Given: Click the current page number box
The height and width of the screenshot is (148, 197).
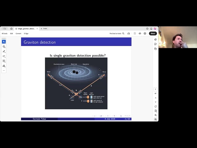Looking at the screenshot, I should [155, 89].
